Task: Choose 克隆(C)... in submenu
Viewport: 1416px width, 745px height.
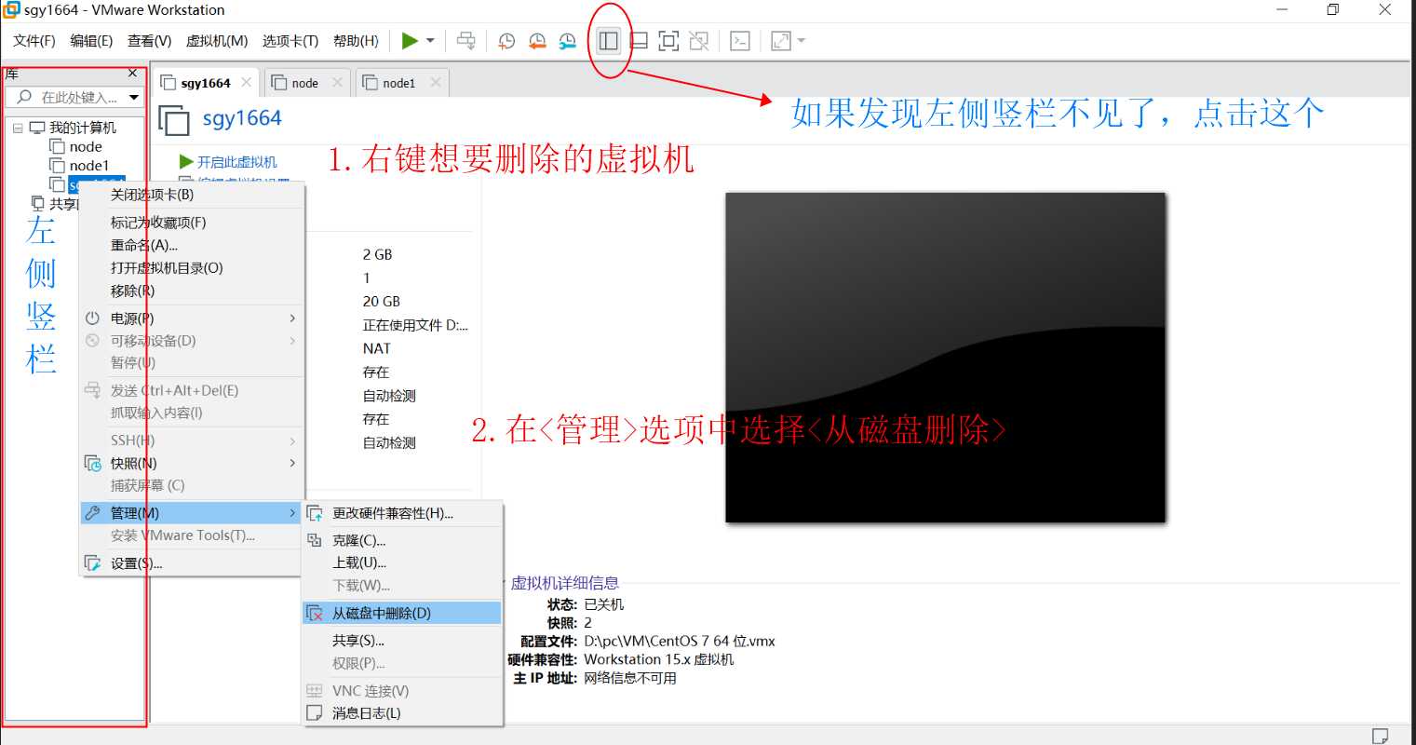Action: pyautogui.click(x=402, y=540)
